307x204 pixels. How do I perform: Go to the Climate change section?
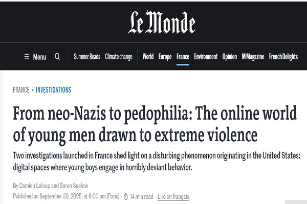[x=119, y=57]
